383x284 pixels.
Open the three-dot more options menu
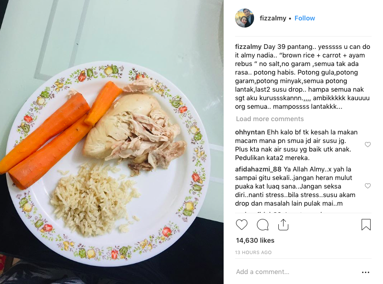pyautogui.click(x=365, y=272)
